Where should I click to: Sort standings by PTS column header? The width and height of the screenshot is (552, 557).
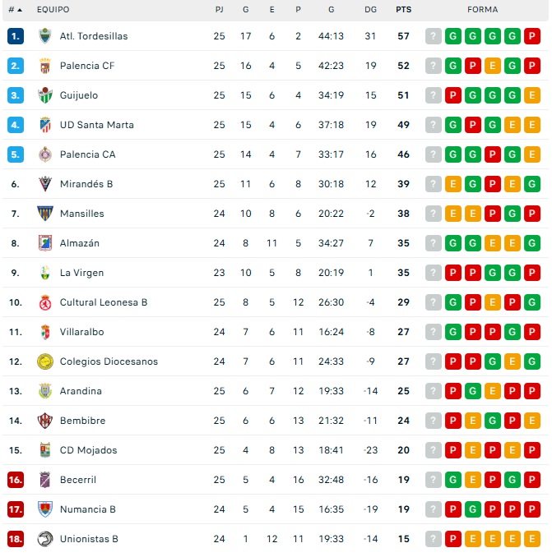tap(403, 10)
